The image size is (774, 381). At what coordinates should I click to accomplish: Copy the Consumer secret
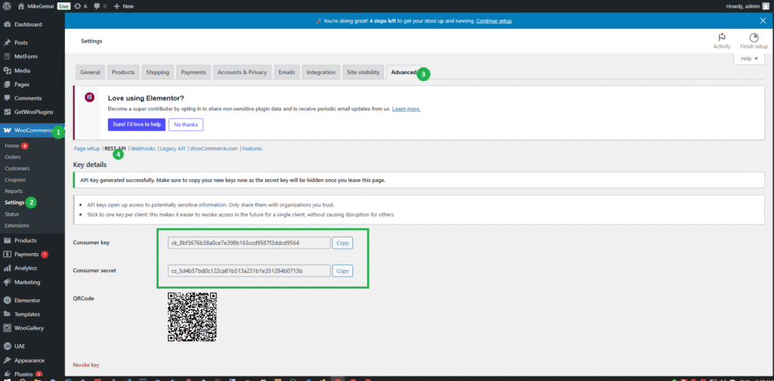point(342,271)
